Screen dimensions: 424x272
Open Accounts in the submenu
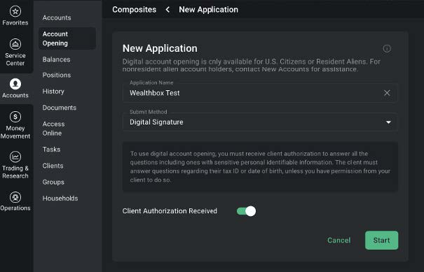[57, 17]
